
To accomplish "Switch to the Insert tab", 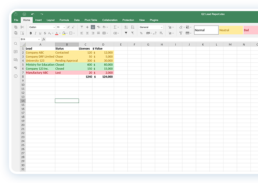I will pyautogui.click(x=38, y=20).
